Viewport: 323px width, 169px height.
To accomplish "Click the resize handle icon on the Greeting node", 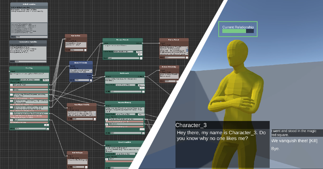I will 48,128.
